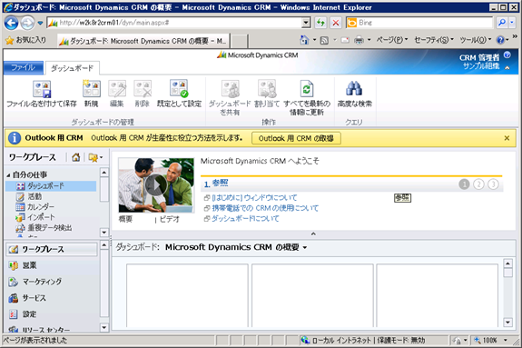Refresh all with すべてを最新の情報に更新 icon

coord(306,89)
